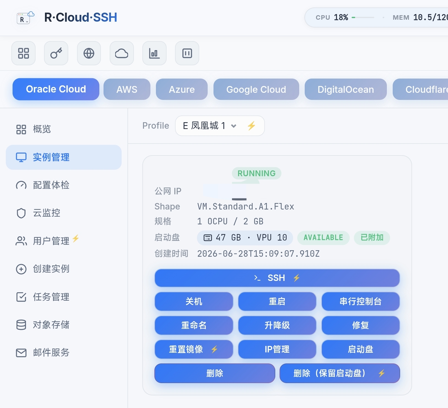Switch to the Azure tab
The height and width of the screenshot is (408, 448).
pyautogui.click(x=182, y=89)
